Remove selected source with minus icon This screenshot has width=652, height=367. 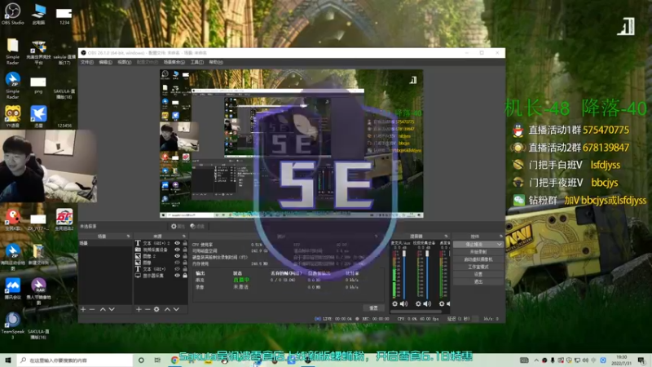[x=148, y=309]
